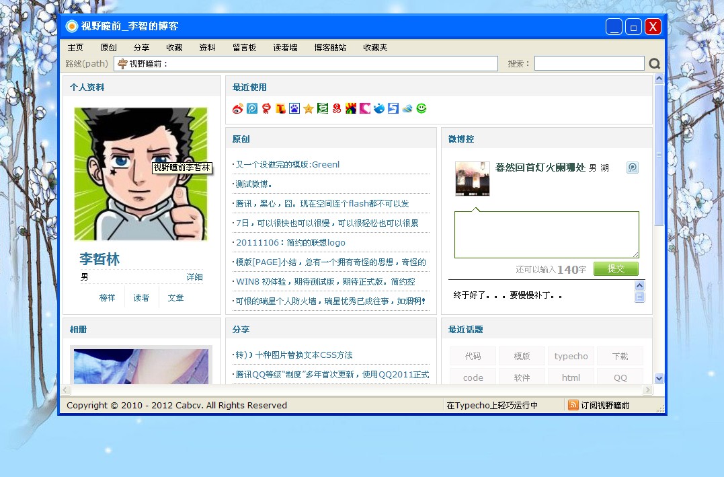Open the 主页 menu item
This screenshot has height=477, width=724.
point(75,47)
